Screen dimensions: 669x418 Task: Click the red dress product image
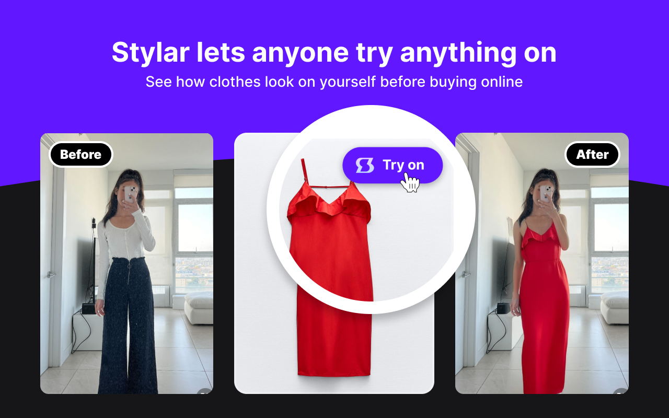(330, 267)
